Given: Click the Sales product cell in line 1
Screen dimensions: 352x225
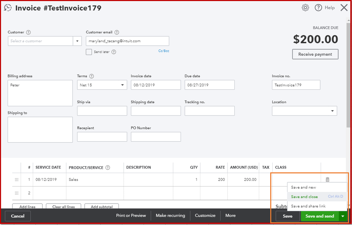Looking at the screenshot, I should 95,180.
